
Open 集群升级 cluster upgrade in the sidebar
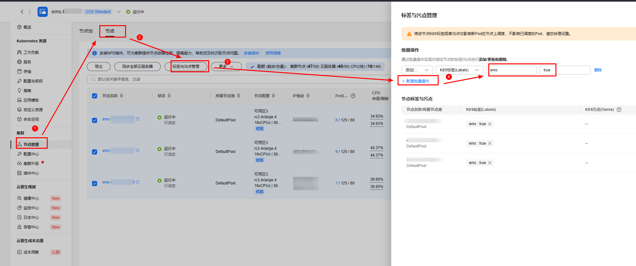pyautogui.click(x=28, y=163)
